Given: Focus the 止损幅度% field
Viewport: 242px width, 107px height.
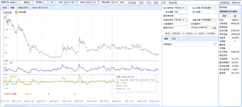Looking at the screenshot, I should [x=209, y=24].
